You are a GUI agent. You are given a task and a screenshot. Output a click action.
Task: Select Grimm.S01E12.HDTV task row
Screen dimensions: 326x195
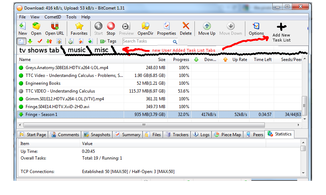point(159,99)
